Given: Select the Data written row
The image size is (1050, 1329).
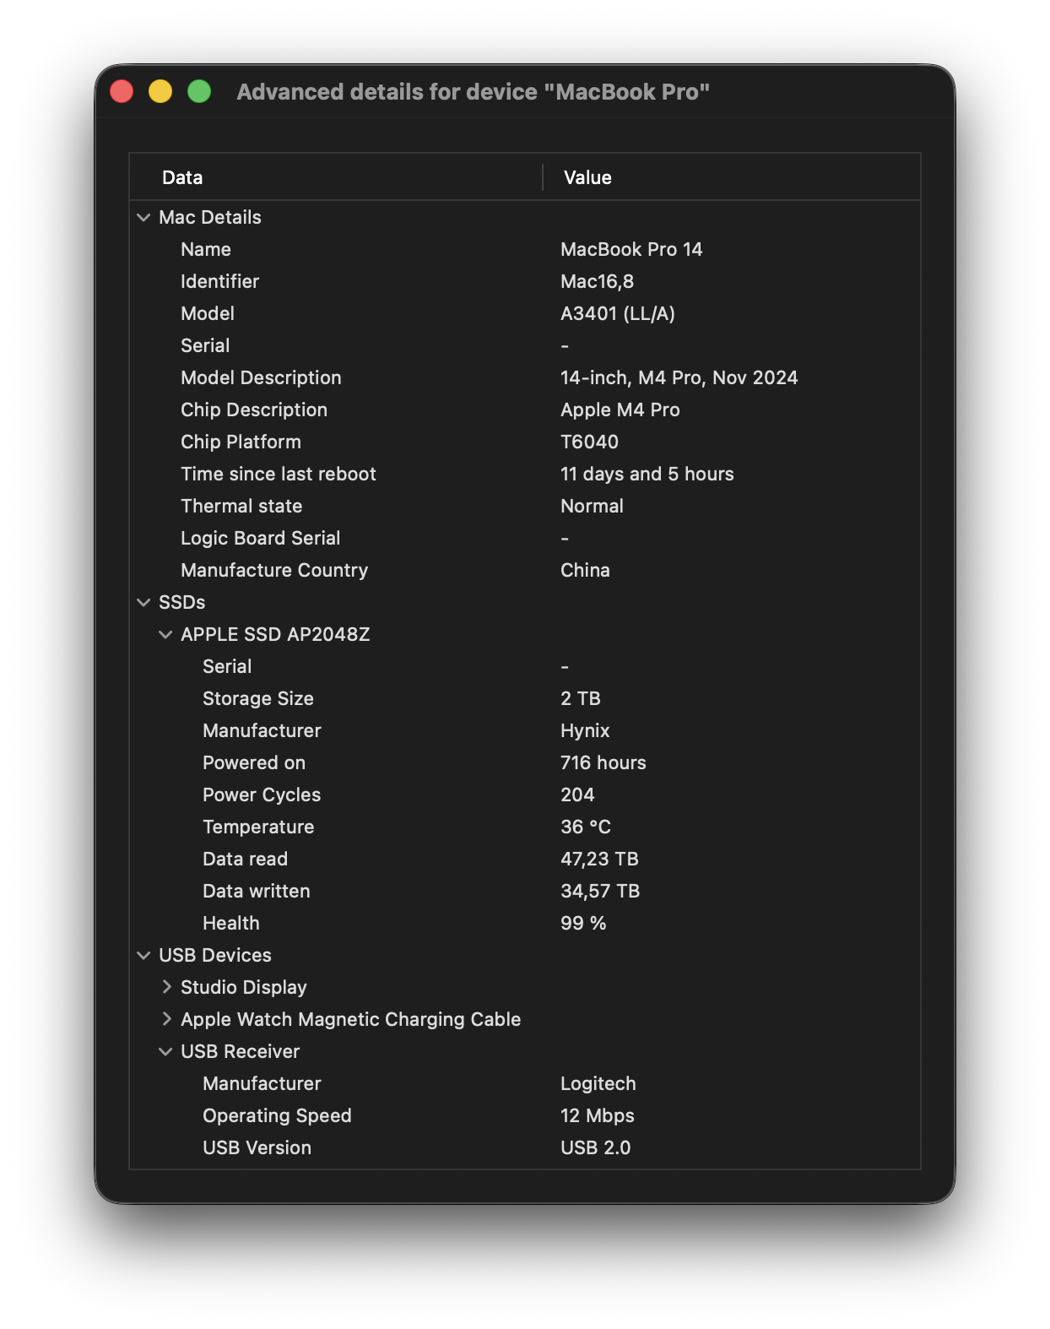Looking at the screenshot, I should click(x=257, y=892).
